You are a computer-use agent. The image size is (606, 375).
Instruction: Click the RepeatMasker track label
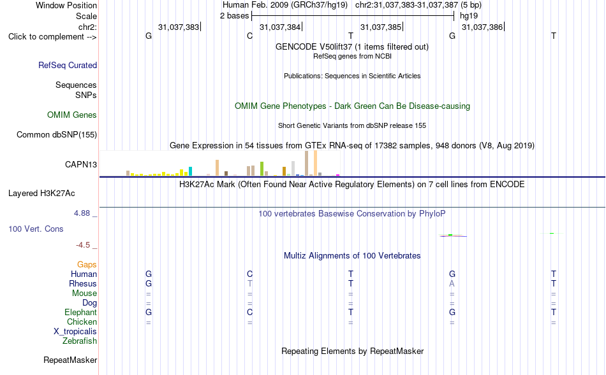tap(70, 360)
